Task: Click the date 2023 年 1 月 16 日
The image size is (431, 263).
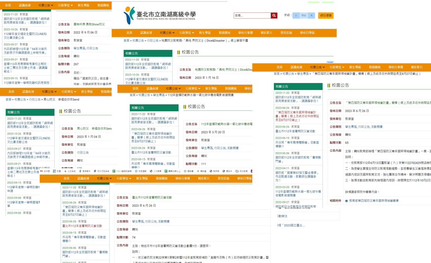Action: click(207, 78)
